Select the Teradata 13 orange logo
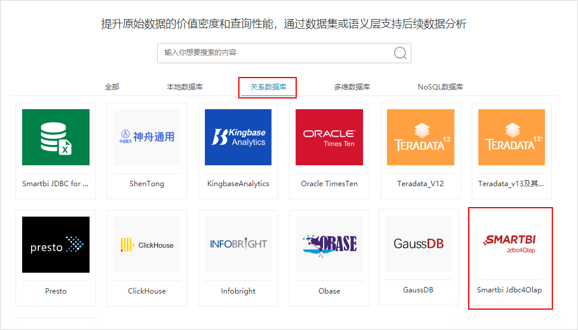This screenshot has height=330, width=578. (x=512, y=137)
